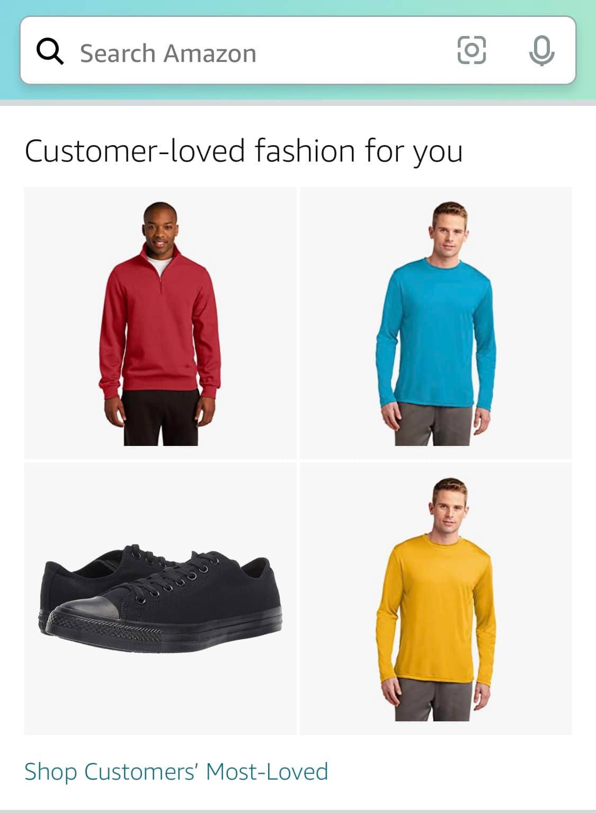Pick the gold athletic long-sleeve tee tile

(436, 598)
